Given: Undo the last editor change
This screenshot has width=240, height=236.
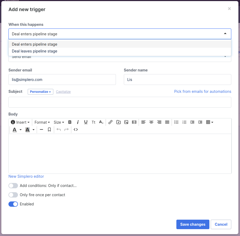Looking at the screenshot, I should 59,130.
